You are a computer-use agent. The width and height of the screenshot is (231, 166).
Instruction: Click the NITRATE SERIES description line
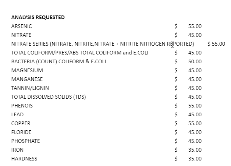(103, 44)
